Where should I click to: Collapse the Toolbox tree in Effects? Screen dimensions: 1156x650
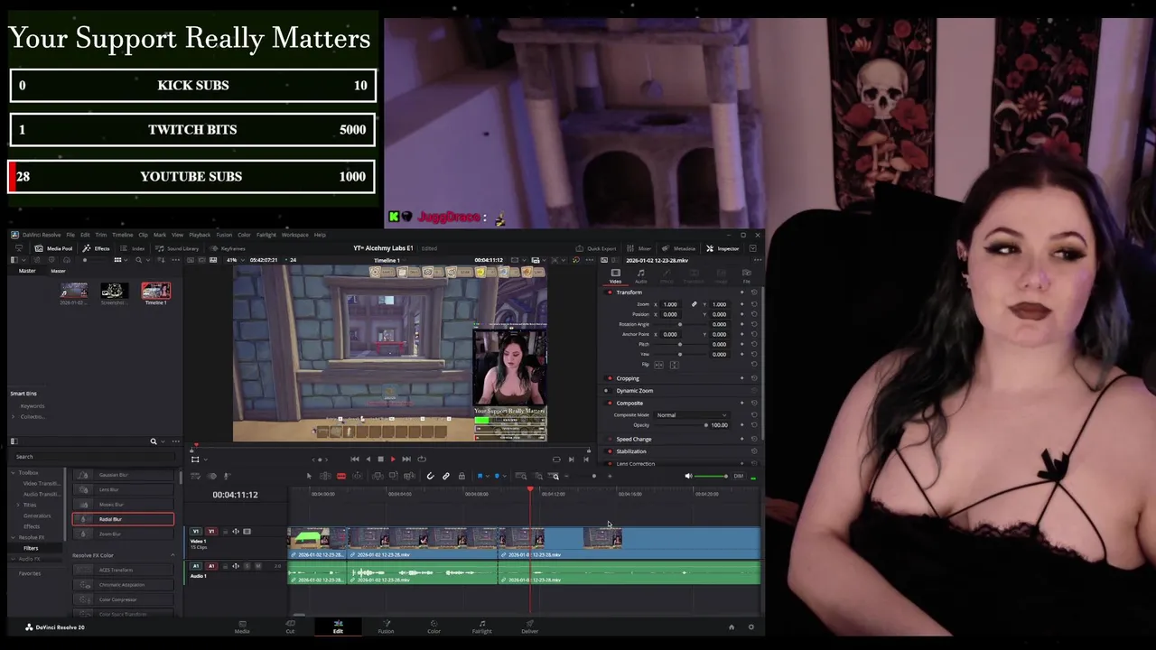pyautogui.click(x=14, y=472)
